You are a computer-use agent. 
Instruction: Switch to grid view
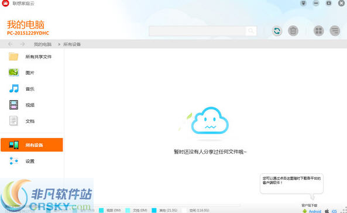tap(319, 31)
